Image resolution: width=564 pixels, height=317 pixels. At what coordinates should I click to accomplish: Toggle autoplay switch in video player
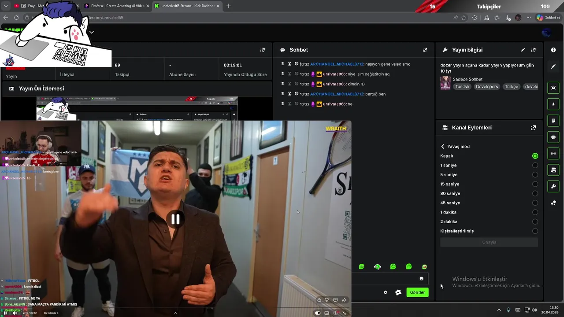click(318, 313)
